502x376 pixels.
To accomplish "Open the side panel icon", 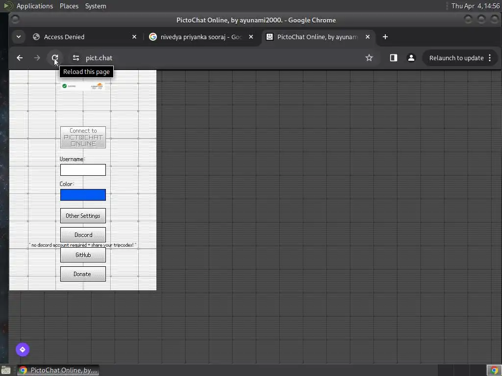I will tap(394, 58).
